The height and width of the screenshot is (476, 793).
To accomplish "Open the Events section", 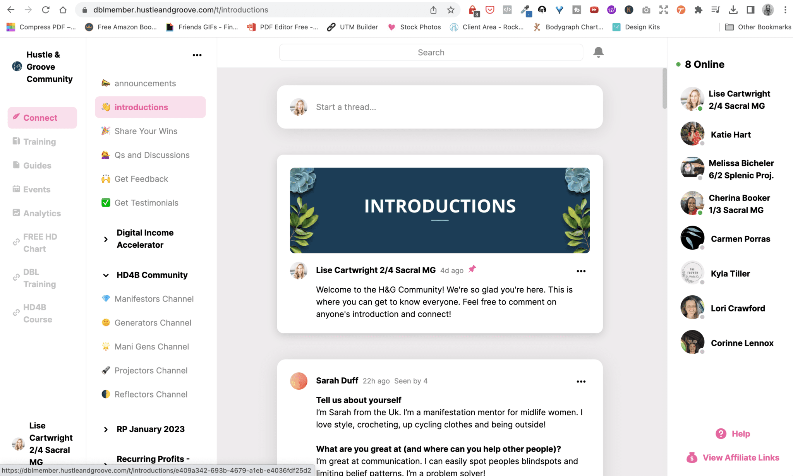I will pos(37,189).
